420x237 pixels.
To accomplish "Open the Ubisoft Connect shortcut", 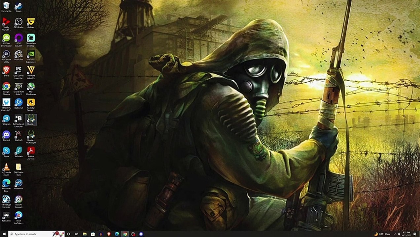I will [x=18, y=201].
